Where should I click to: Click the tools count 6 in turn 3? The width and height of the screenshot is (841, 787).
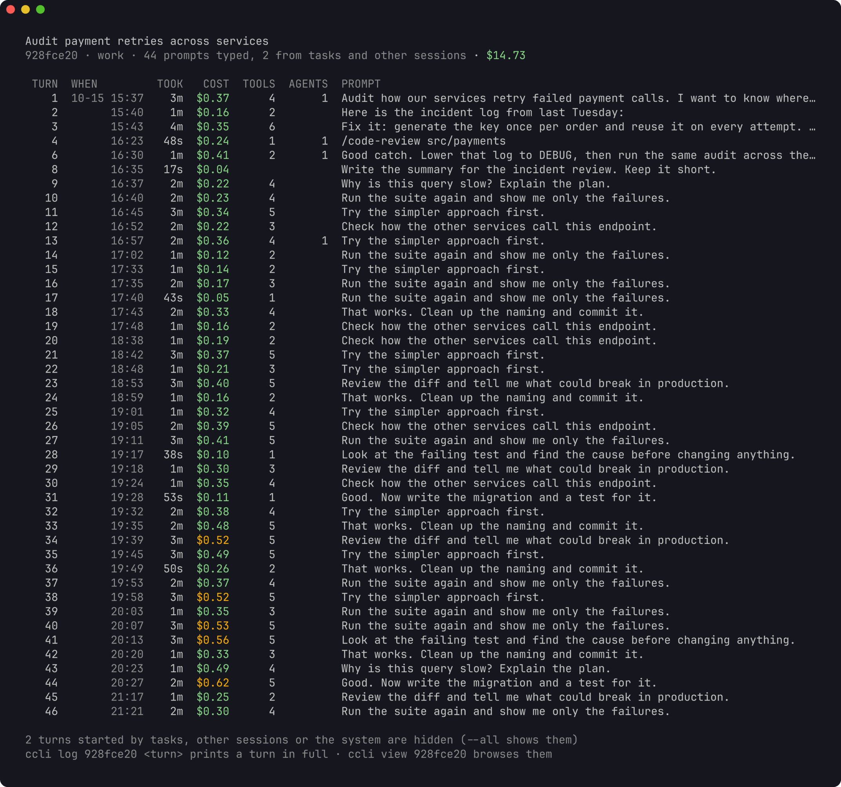click(x=272, y=127)
